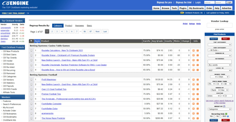The height and width of the screenshot is (122, 236).
Task: Open the CB Top Gravity sidebar link
Action: tap(10, 58)
